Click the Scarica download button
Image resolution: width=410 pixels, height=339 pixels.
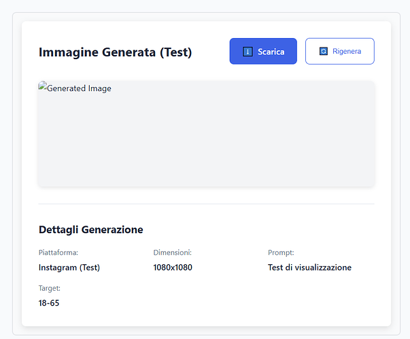(x=263, y=51)
